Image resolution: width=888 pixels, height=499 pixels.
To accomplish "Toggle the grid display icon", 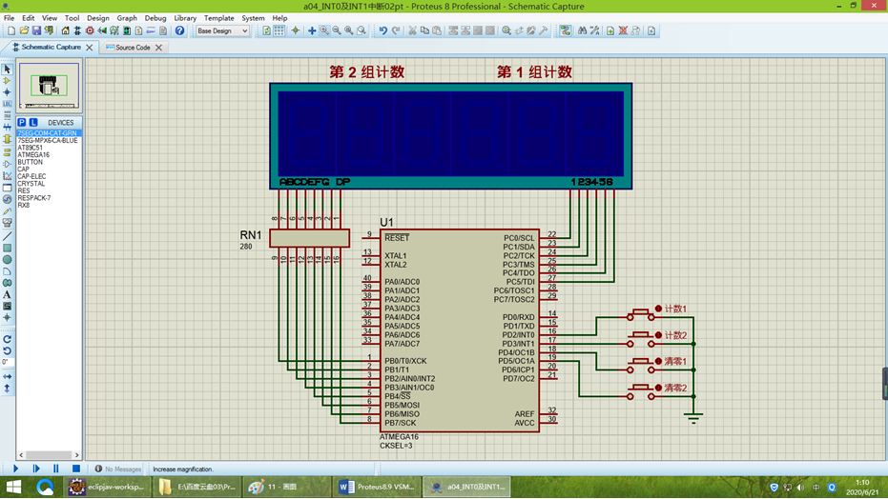I will 279,31.
